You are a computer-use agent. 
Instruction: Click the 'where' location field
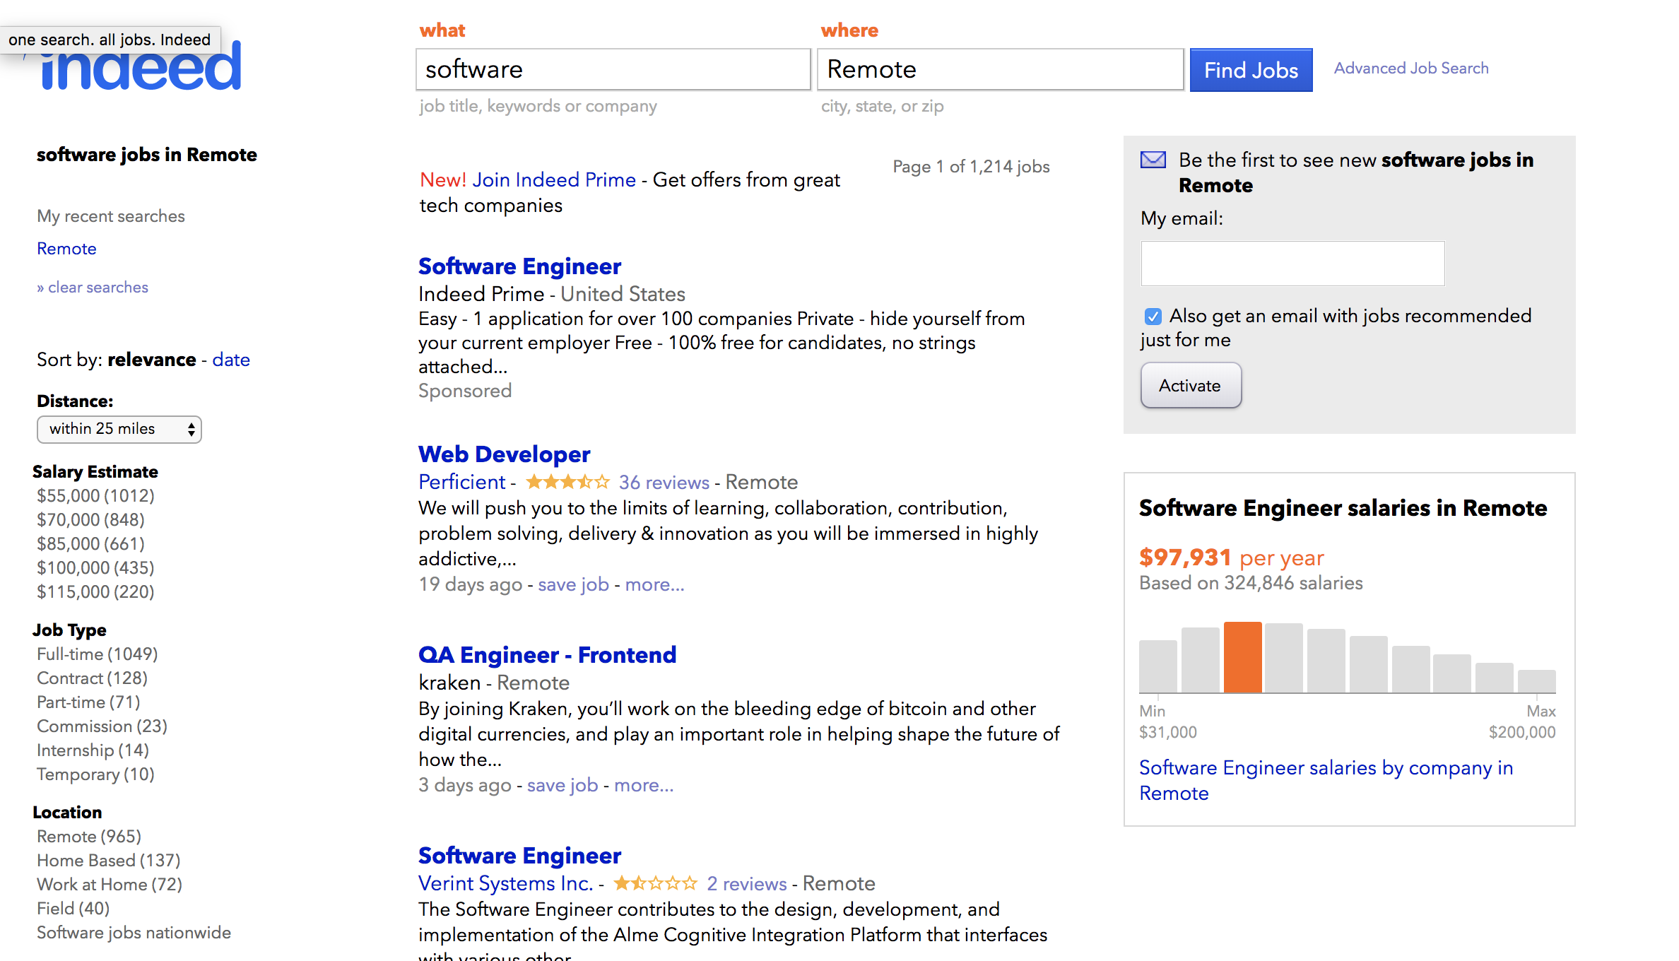tap(1000, 69)
